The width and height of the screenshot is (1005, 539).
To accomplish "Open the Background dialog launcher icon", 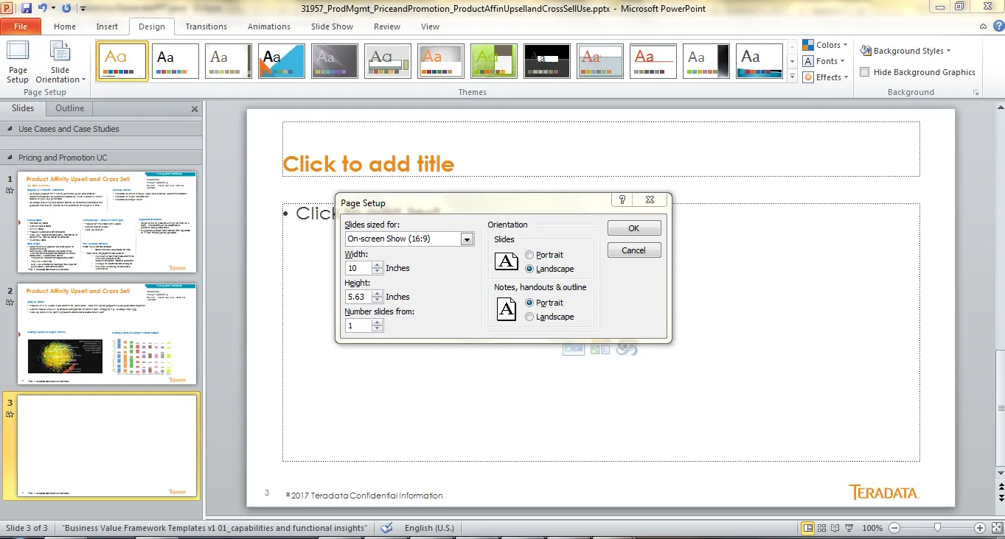I will tap(976, 93).
